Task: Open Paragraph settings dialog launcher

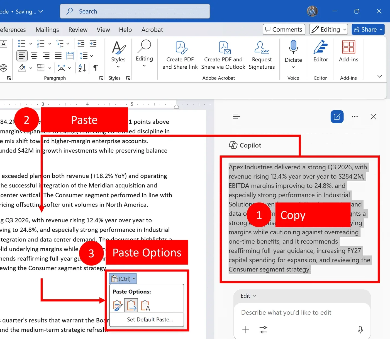Action: pyautogui.click(x=101, y=78)
